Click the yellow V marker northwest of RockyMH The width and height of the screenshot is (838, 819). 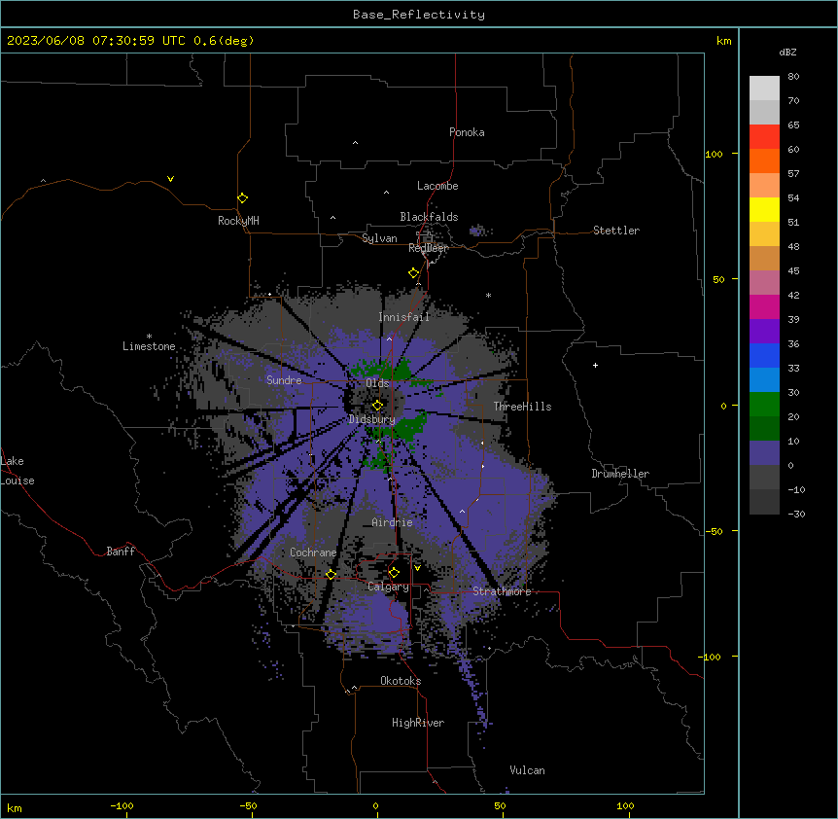170,179
